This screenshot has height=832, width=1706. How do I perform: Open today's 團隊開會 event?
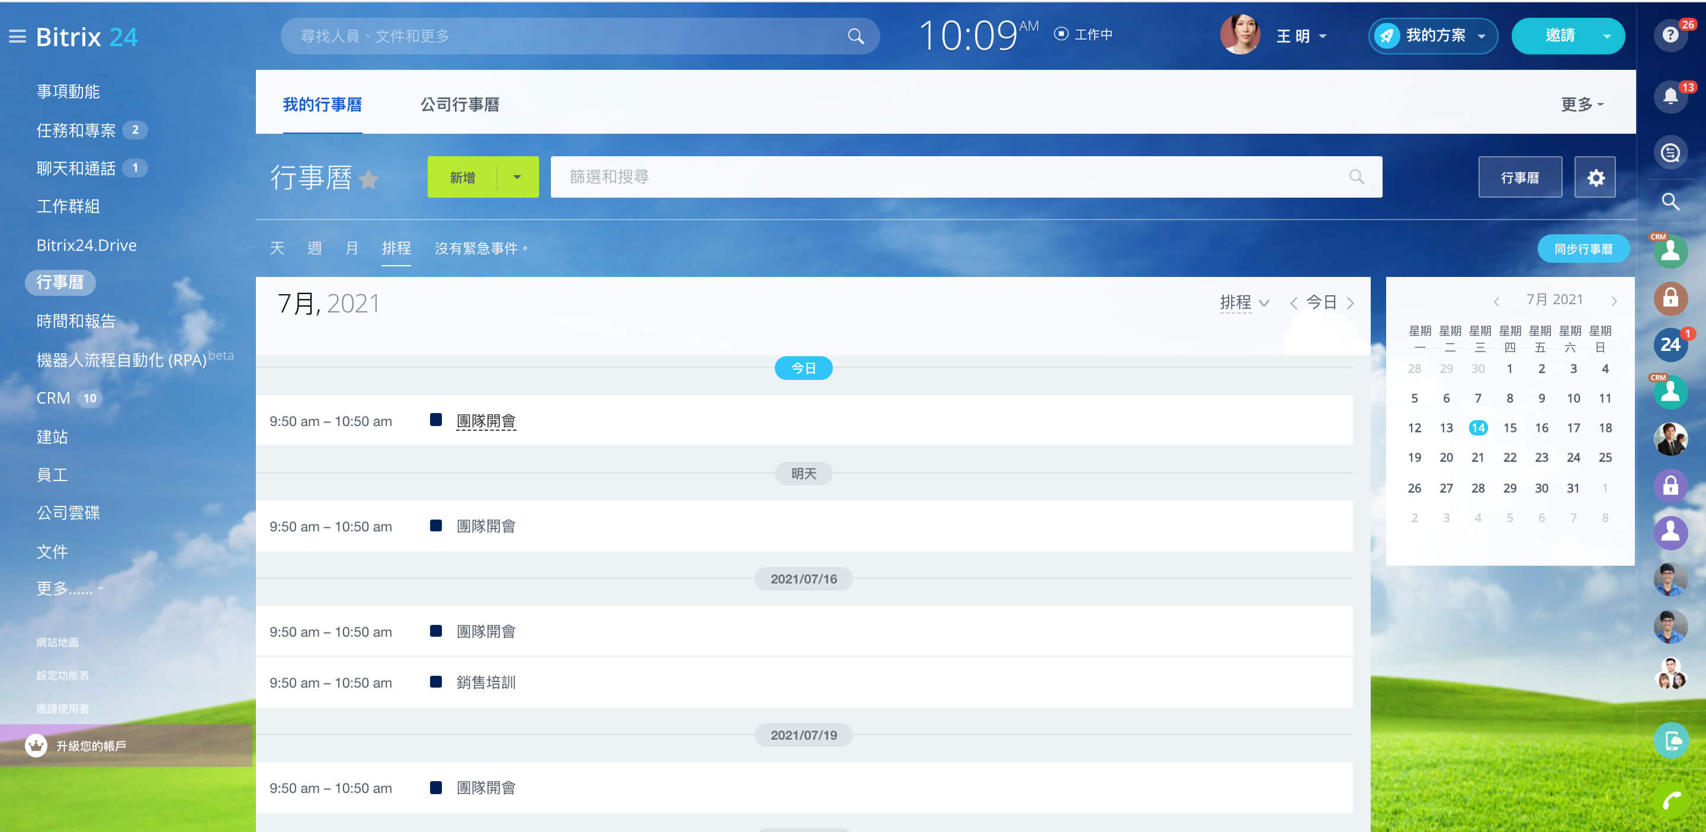(486, 421)
